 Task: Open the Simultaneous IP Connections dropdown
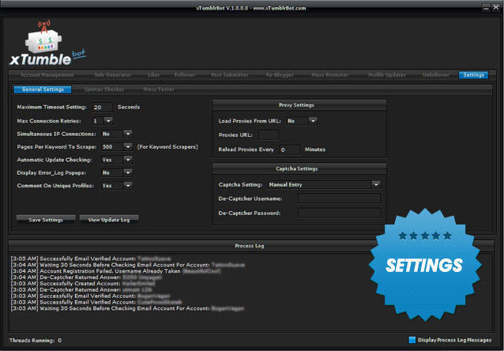(128, 134)
